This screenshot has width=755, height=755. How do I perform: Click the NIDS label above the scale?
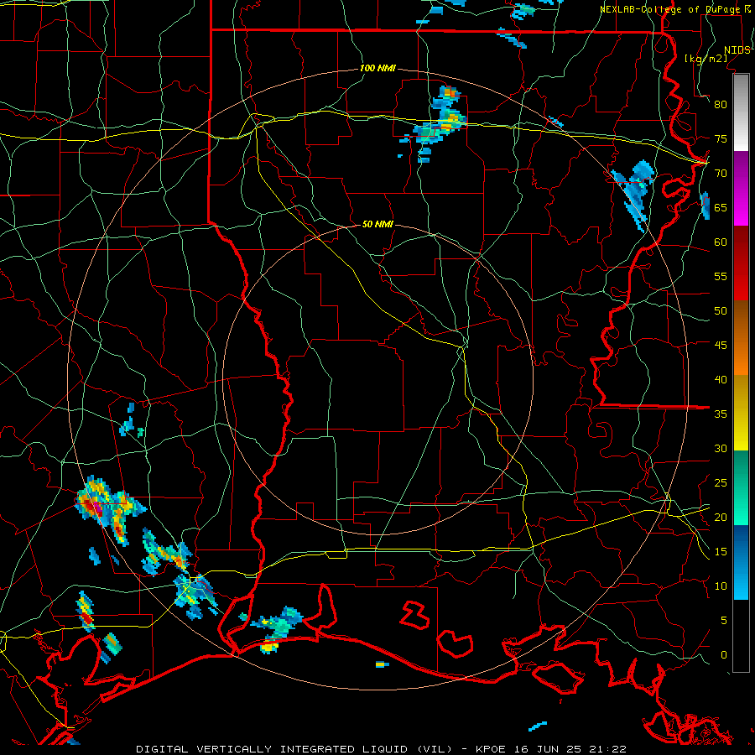[x=737, y=50]
